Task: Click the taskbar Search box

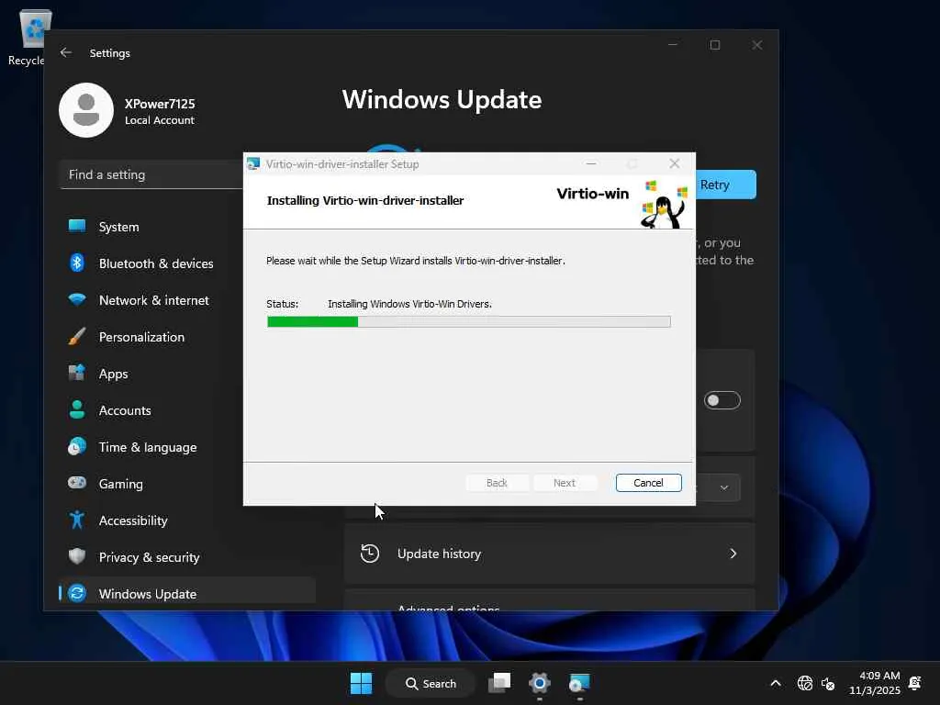Action: (431, 683)
